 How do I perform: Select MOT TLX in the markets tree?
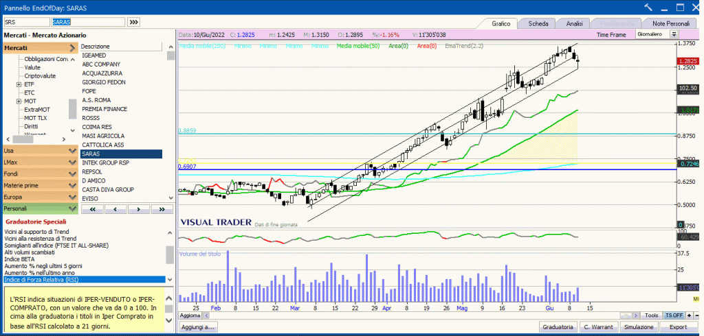(x=36, y=118)
